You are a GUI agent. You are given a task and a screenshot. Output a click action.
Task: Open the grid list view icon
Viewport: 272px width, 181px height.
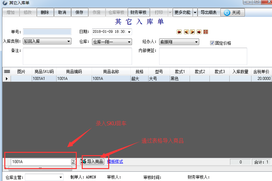[205, 32]
